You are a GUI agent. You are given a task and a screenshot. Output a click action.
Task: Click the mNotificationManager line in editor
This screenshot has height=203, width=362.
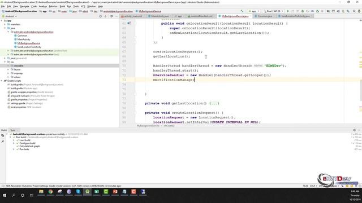tap(174, 80)
